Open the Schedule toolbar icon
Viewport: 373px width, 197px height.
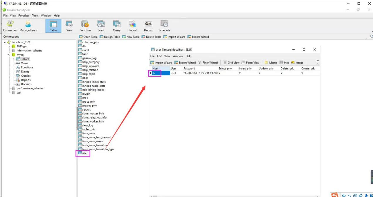point(164,26)
